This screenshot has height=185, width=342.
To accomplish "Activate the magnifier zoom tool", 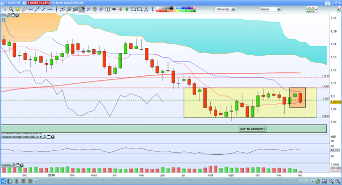I will [x=11, y=9].
